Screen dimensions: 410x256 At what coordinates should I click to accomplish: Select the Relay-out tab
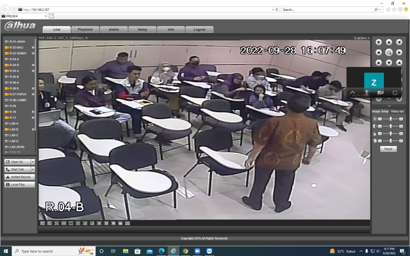pos(397,111)
